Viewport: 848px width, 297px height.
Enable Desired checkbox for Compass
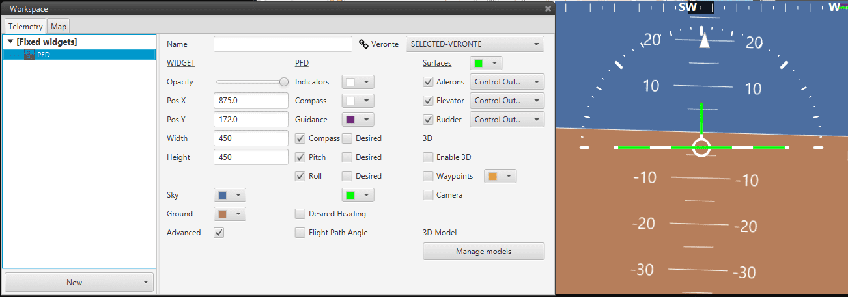(x=347, y=138)
